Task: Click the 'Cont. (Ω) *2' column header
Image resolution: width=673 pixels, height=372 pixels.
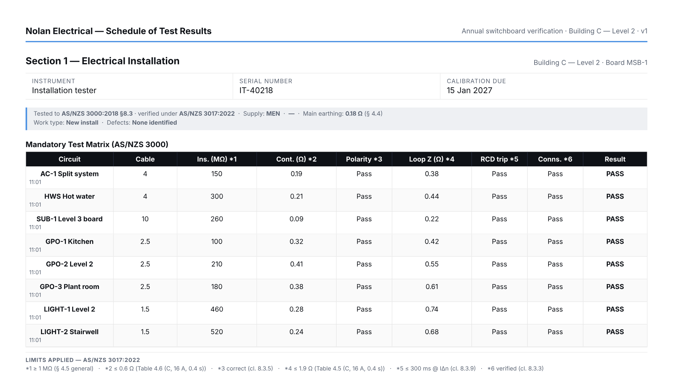Action: coord(296,159)
